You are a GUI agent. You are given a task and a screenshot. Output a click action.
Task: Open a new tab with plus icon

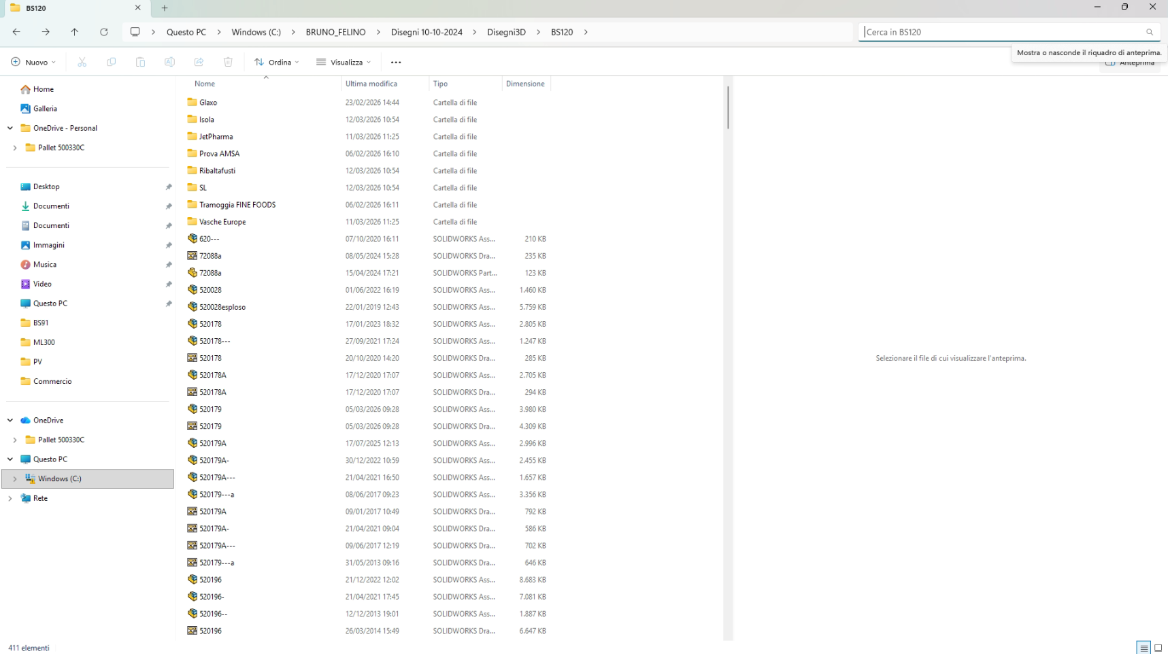point(165,8)
